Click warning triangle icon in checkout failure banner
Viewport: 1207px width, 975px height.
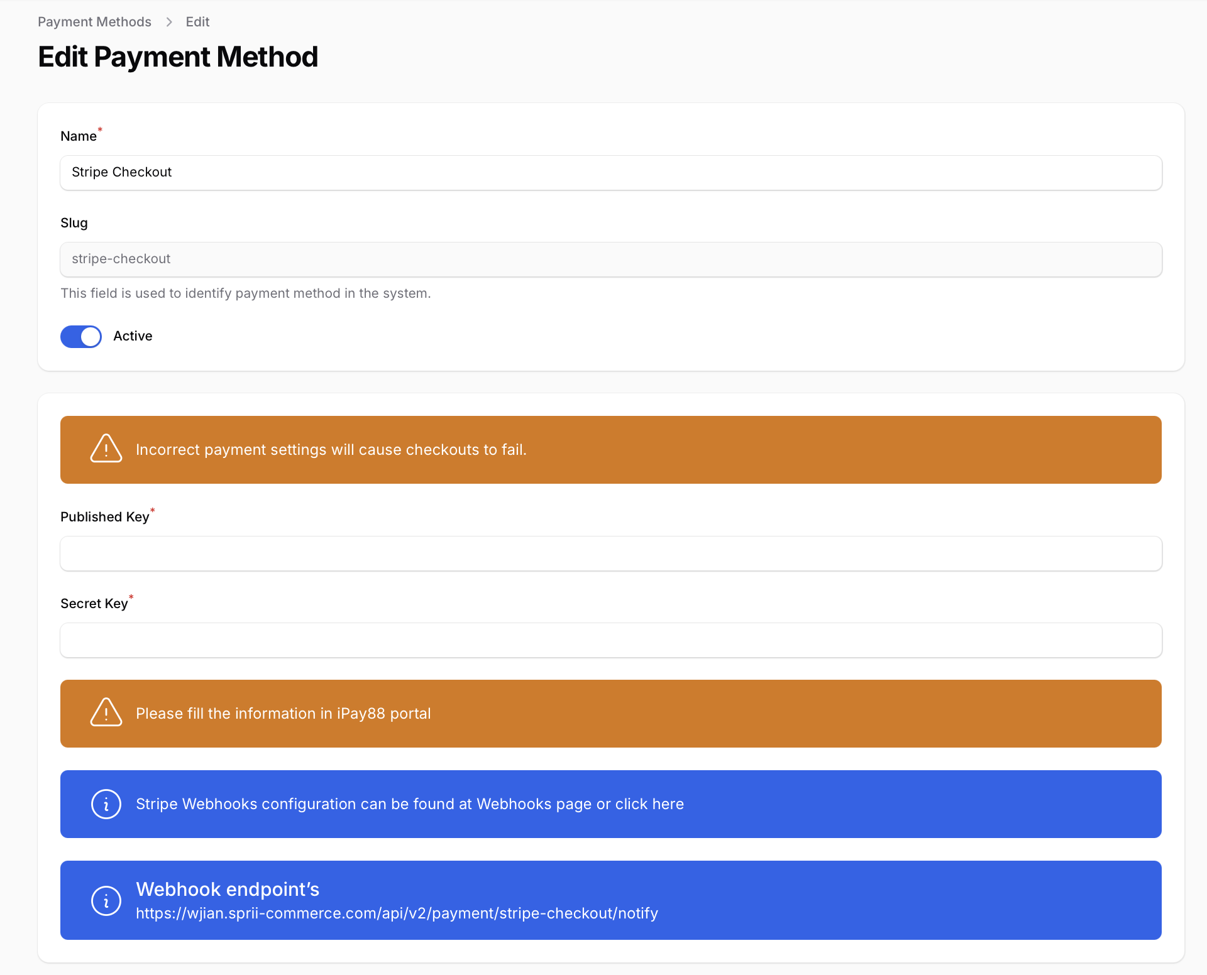tap(106, 449)
